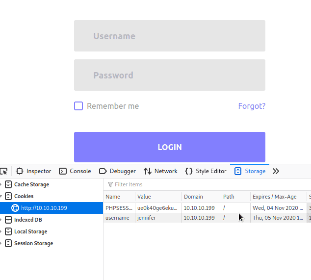Click the Forgot? link
The width and height of the screenshot is (311, 280).
pyautogui.click(x=252, y=106)
